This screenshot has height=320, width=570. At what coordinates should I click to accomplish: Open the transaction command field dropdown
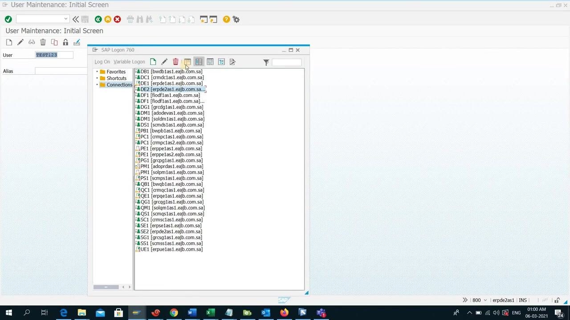tap(66, 19)
